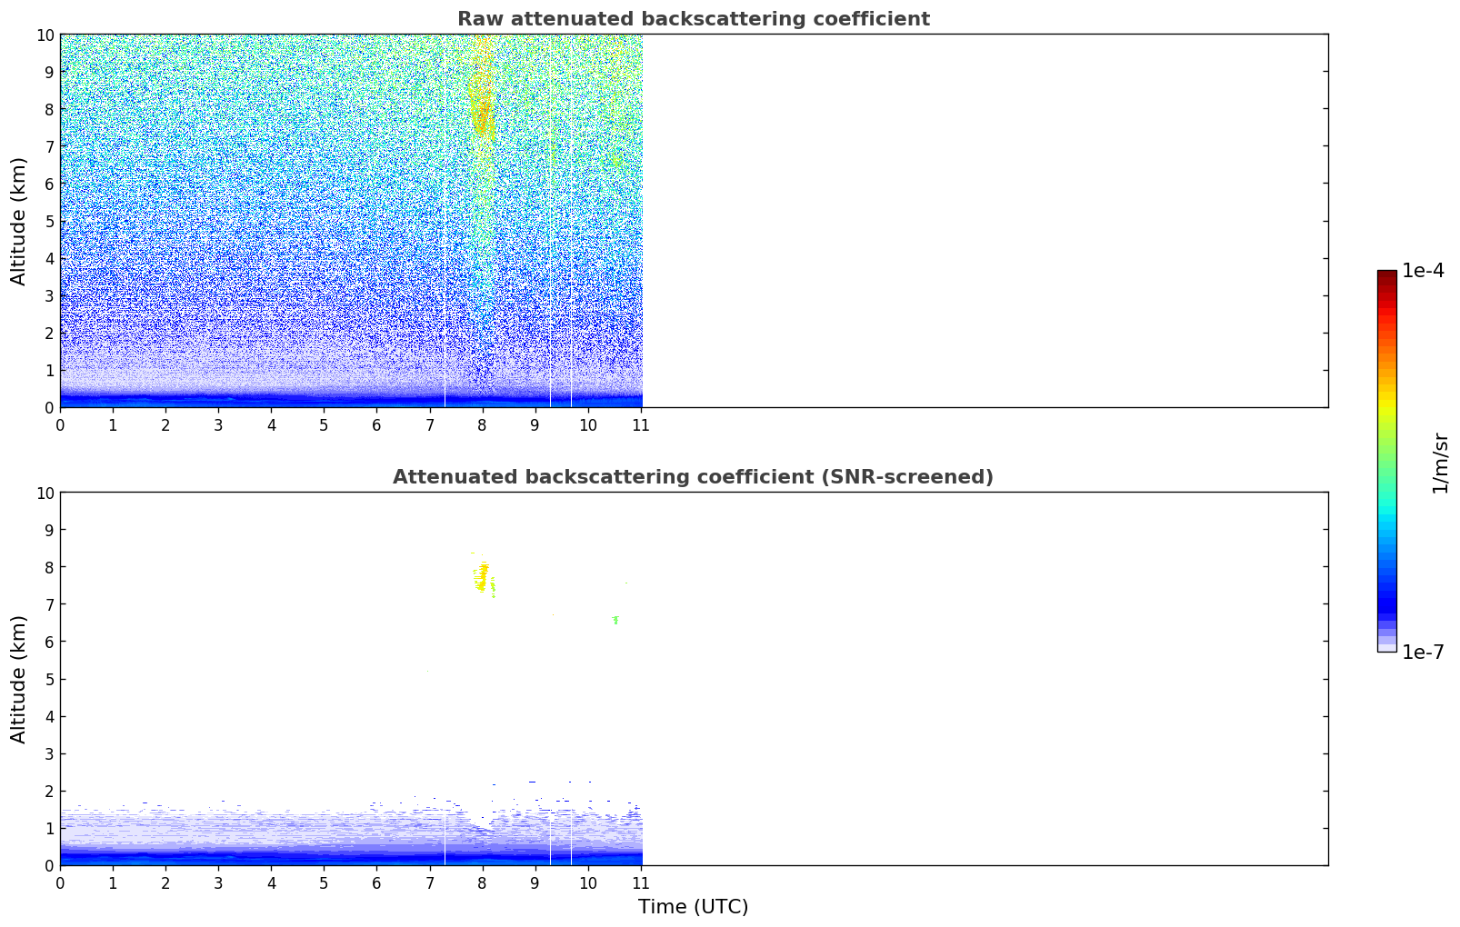Click the colorbar's '1e-7' minimum label
Image resolution: width=1460 pixels, height=927 pixels.
pyautogui.click(x=1423, y=652)
